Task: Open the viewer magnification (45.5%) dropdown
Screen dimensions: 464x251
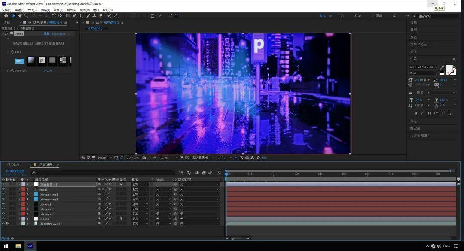Action: tap(105, 158)
